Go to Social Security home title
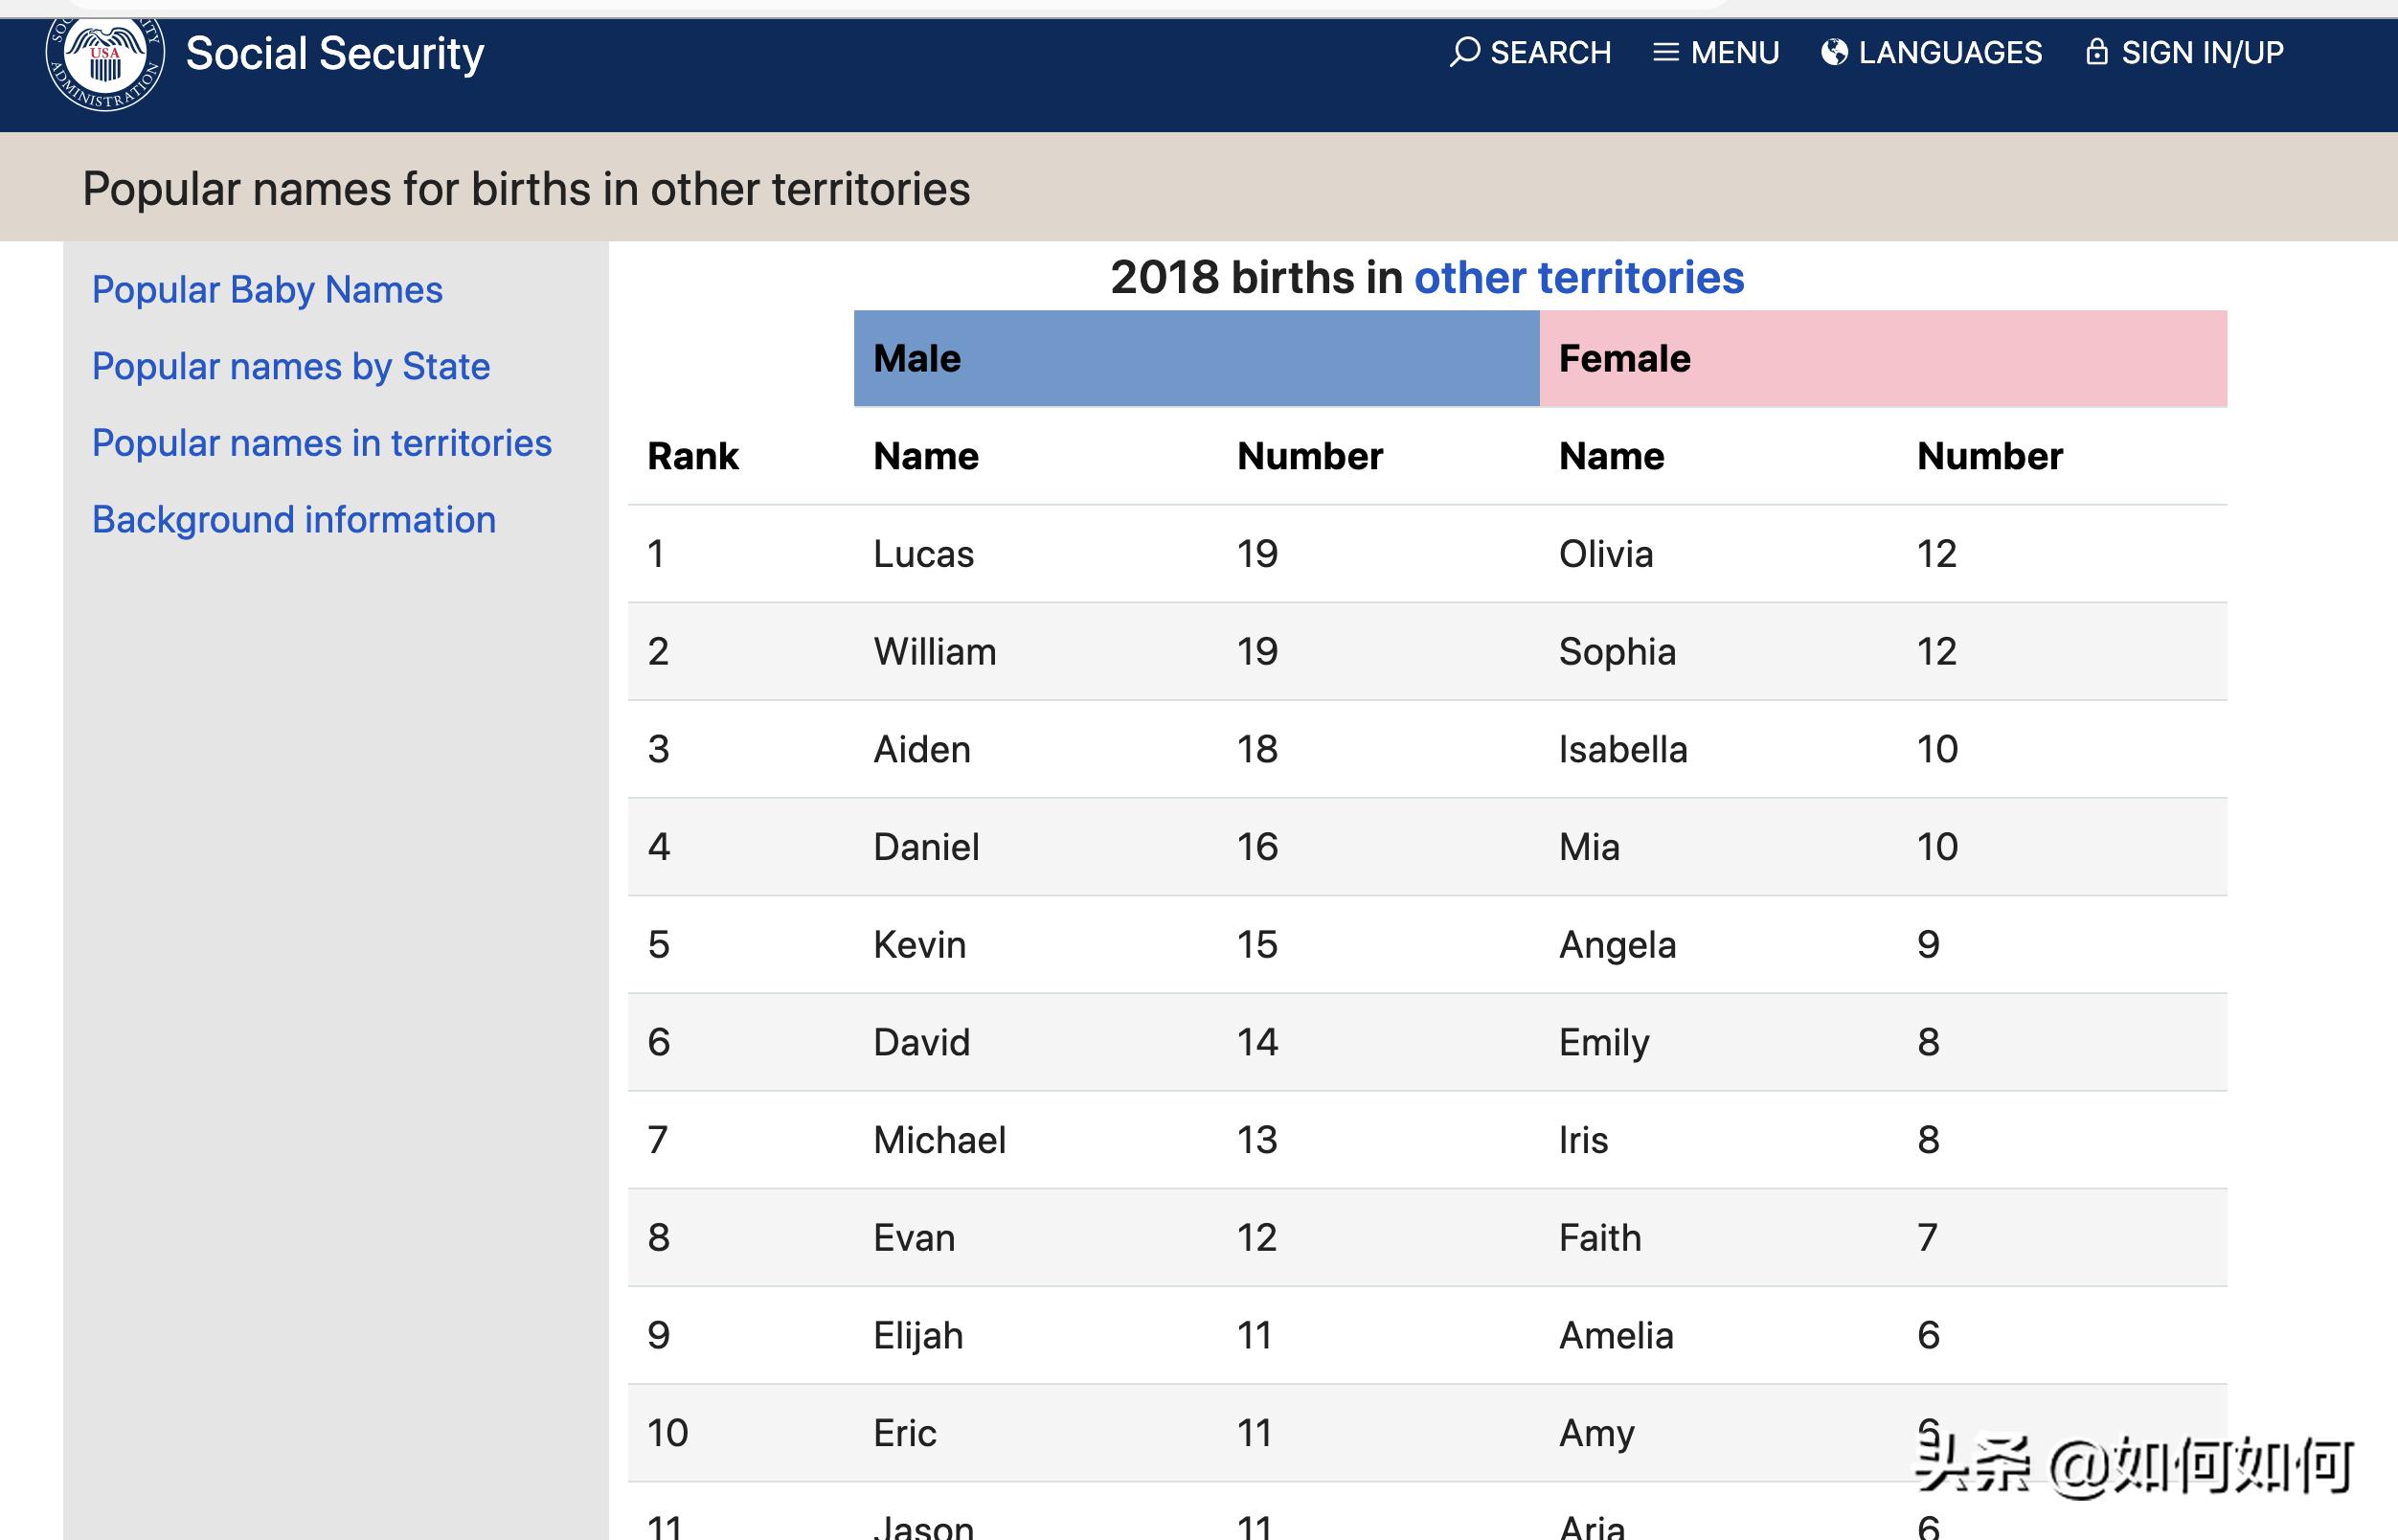Screen dimensions: 2398x1540 335,54
